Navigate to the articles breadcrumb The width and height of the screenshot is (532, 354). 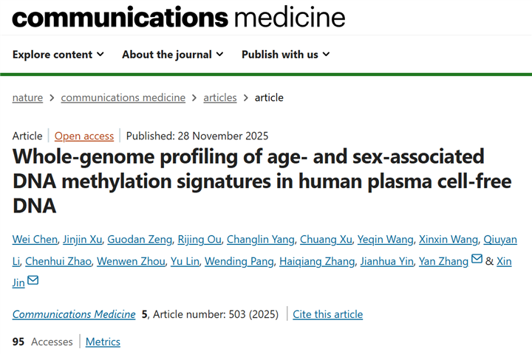coord(219,97)
